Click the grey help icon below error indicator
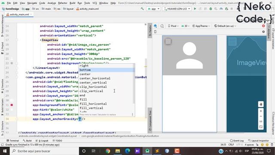Image resolution: width=275 pixels, height=155 pixels. click(263, 31)
